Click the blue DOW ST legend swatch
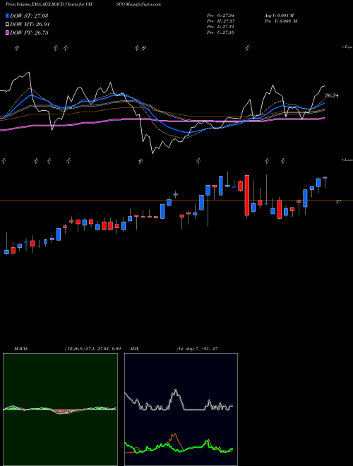The image size is (353, 466). (x=8, y=16)
